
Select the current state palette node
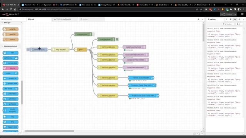coord(11,63)
